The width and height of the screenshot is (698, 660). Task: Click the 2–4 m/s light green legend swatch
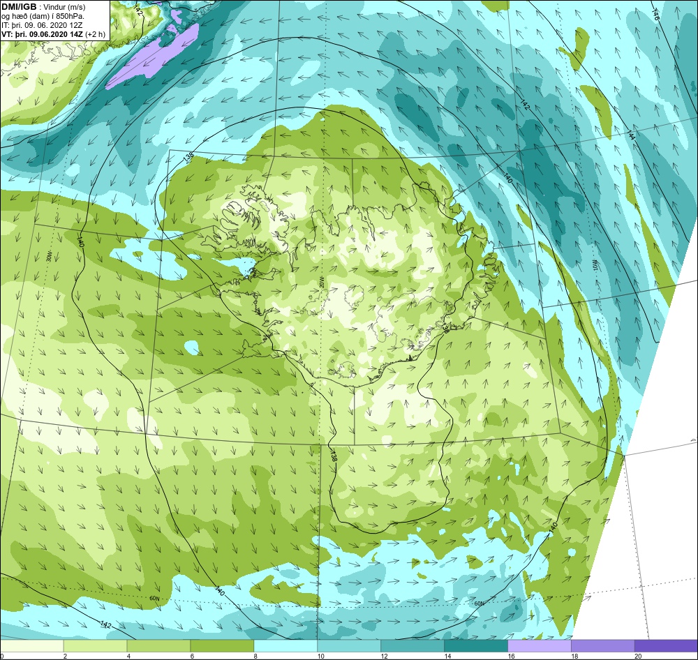tap(95, 645)
